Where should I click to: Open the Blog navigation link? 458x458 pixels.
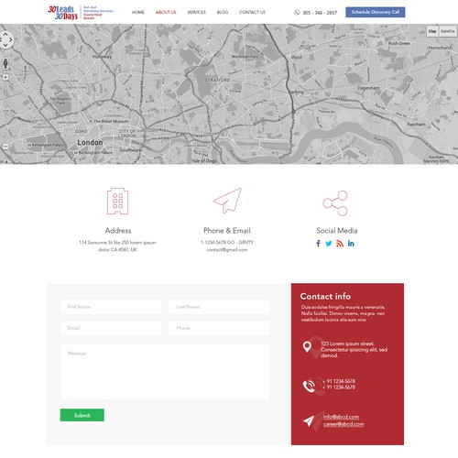click(223, 12)
